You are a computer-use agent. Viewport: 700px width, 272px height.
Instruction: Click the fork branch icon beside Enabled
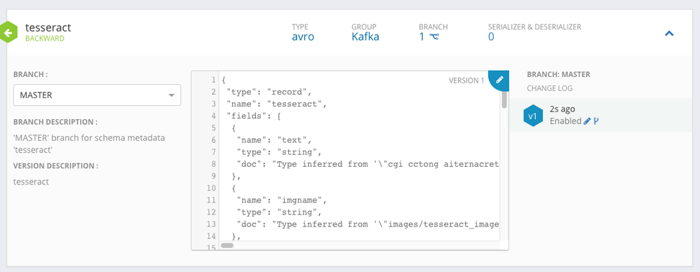tap(596, 121)
